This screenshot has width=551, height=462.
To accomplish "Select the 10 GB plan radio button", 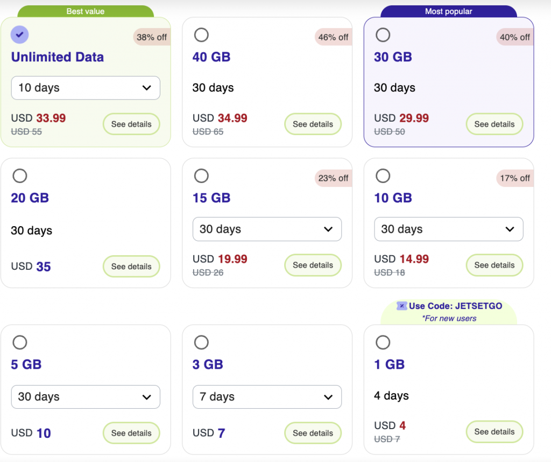I will coord(383,176).
